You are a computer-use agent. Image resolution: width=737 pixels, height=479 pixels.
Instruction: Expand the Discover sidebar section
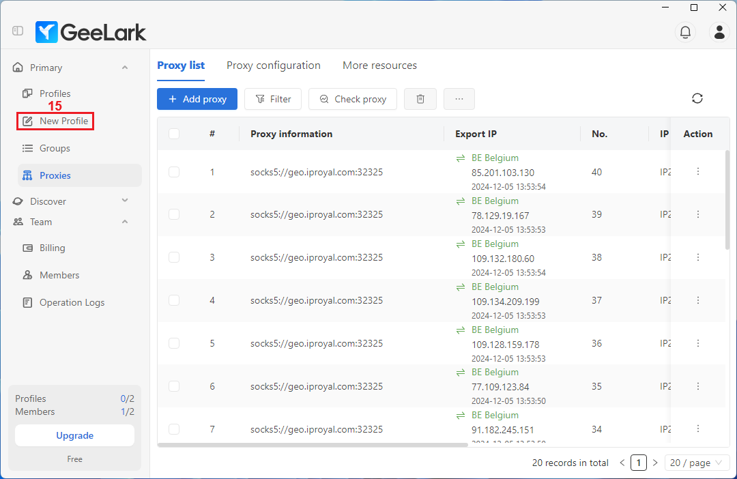coord(125,201)
